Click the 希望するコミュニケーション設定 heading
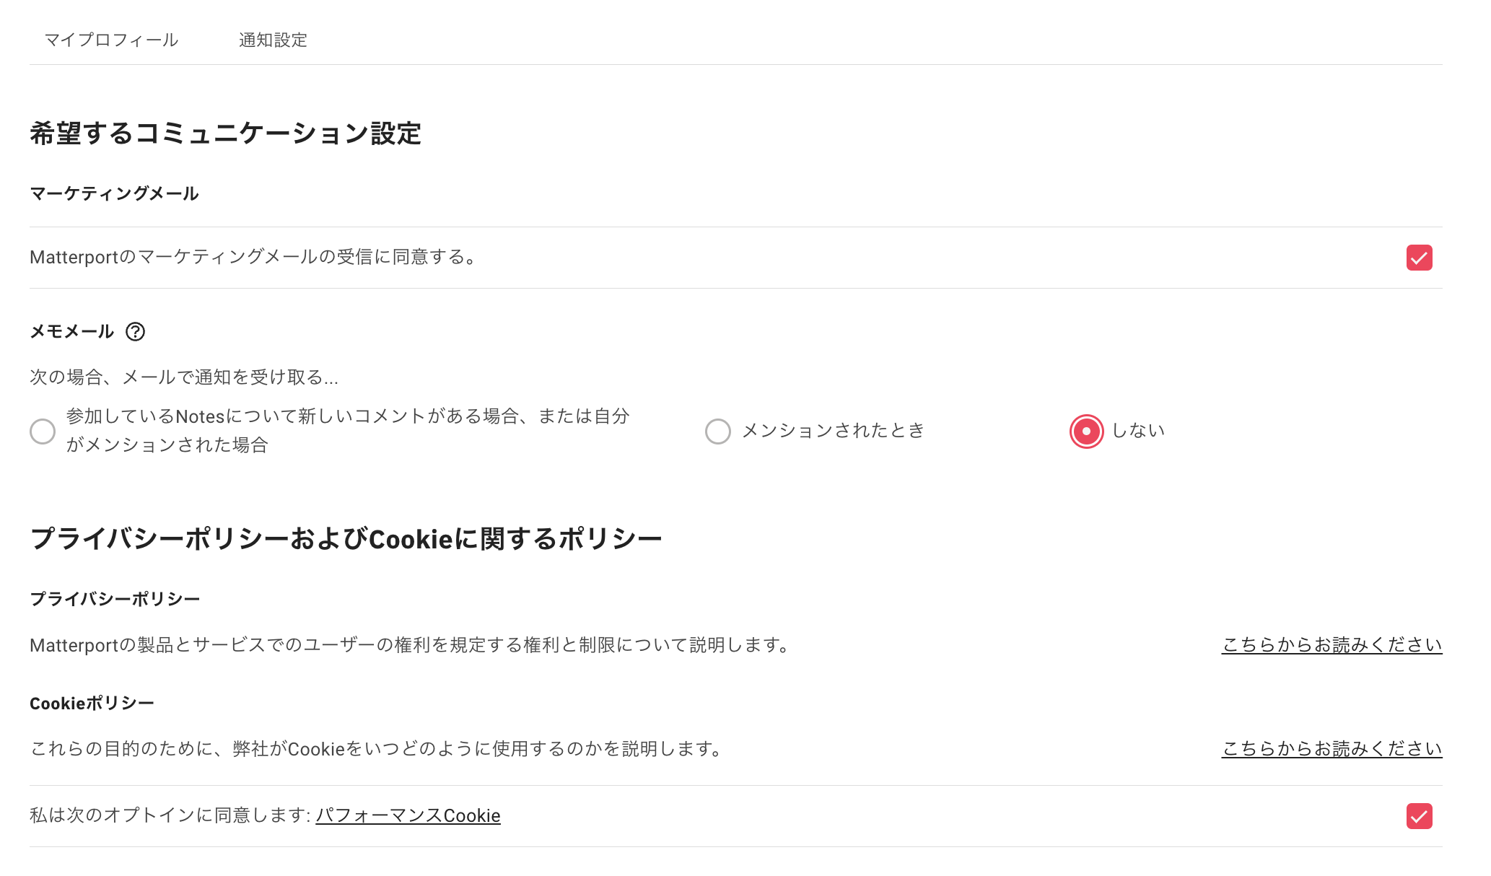Image resolution: width=1491 pixels, height=876 pixels. coord(225,133)
